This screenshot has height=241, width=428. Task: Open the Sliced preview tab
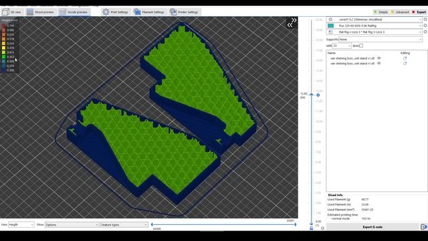point(40,12)
